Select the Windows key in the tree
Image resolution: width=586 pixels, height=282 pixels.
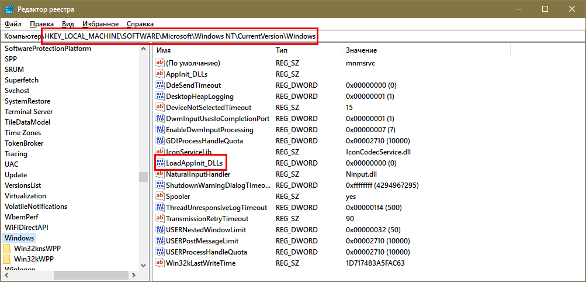coord(19,238)
